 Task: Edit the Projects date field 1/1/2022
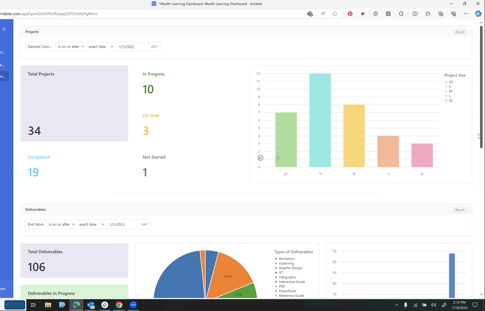click(x=132, y=46)
